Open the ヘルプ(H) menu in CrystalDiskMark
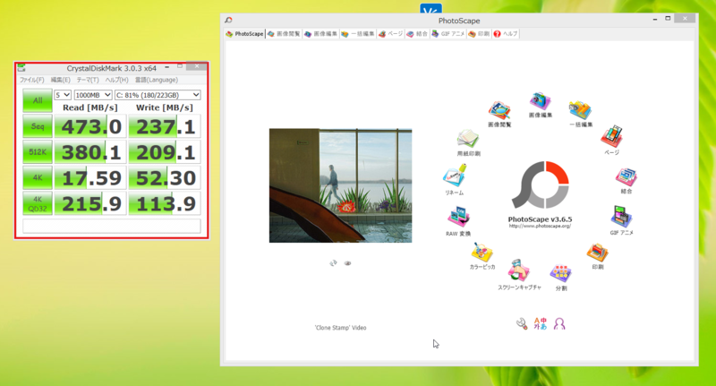The image size is (716, 386). coord(117,80)
